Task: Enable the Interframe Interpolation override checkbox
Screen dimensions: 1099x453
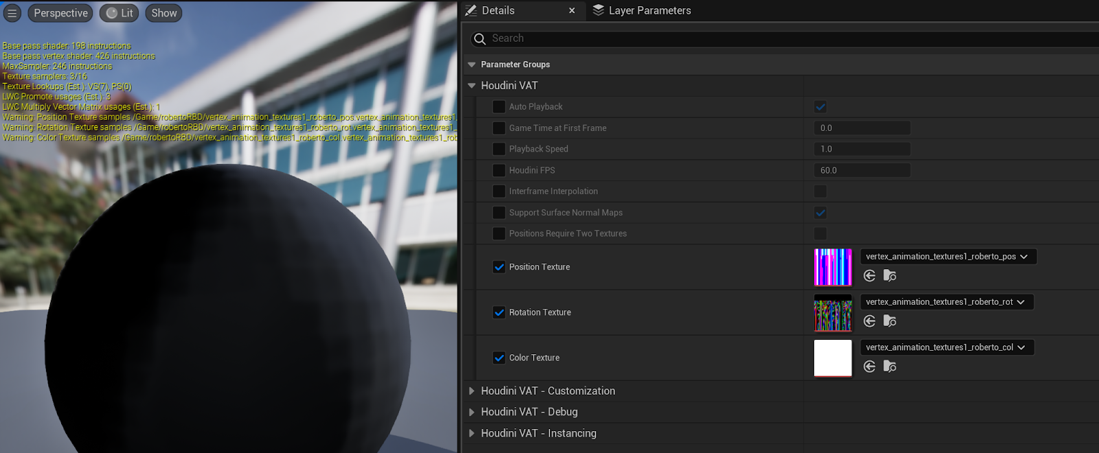Action: point(499,191)
